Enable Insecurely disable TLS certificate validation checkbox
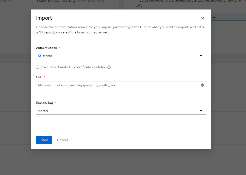 [38, 67]
